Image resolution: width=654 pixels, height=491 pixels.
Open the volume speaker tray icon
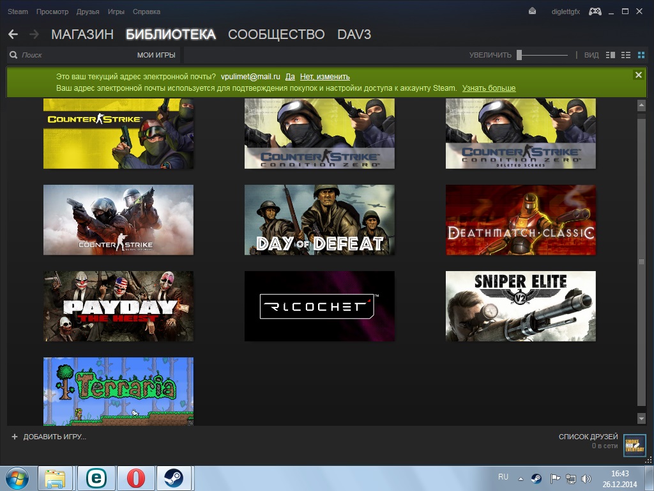[586, 478]
